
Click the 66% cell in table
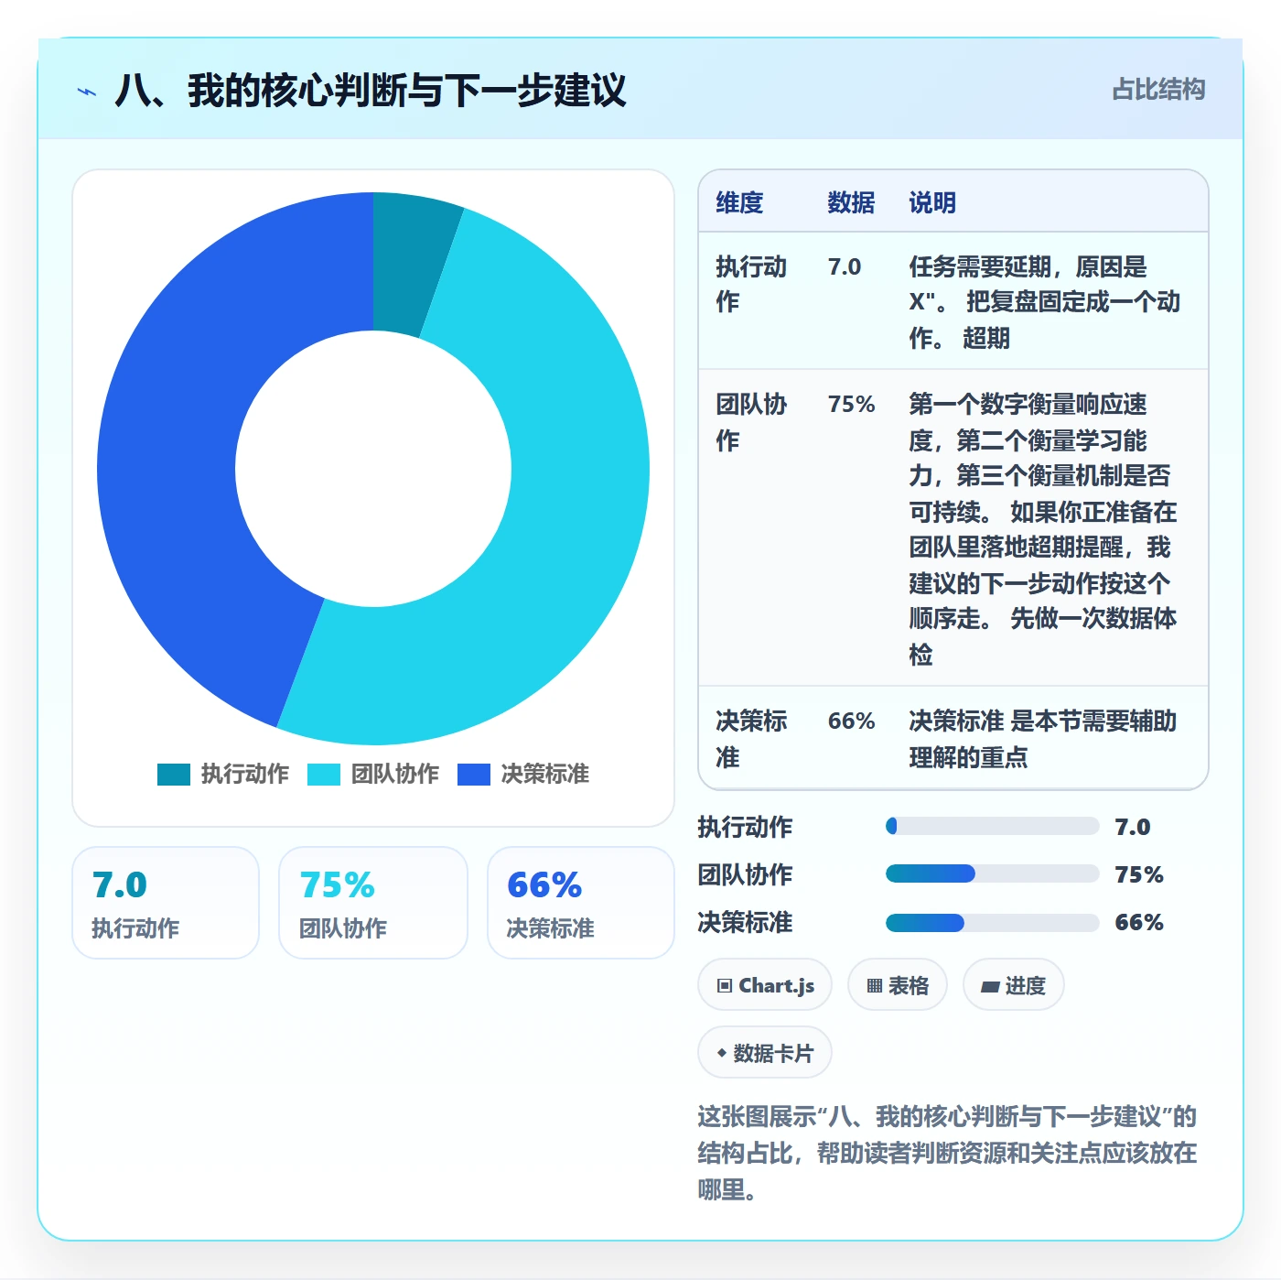[851, 721]
